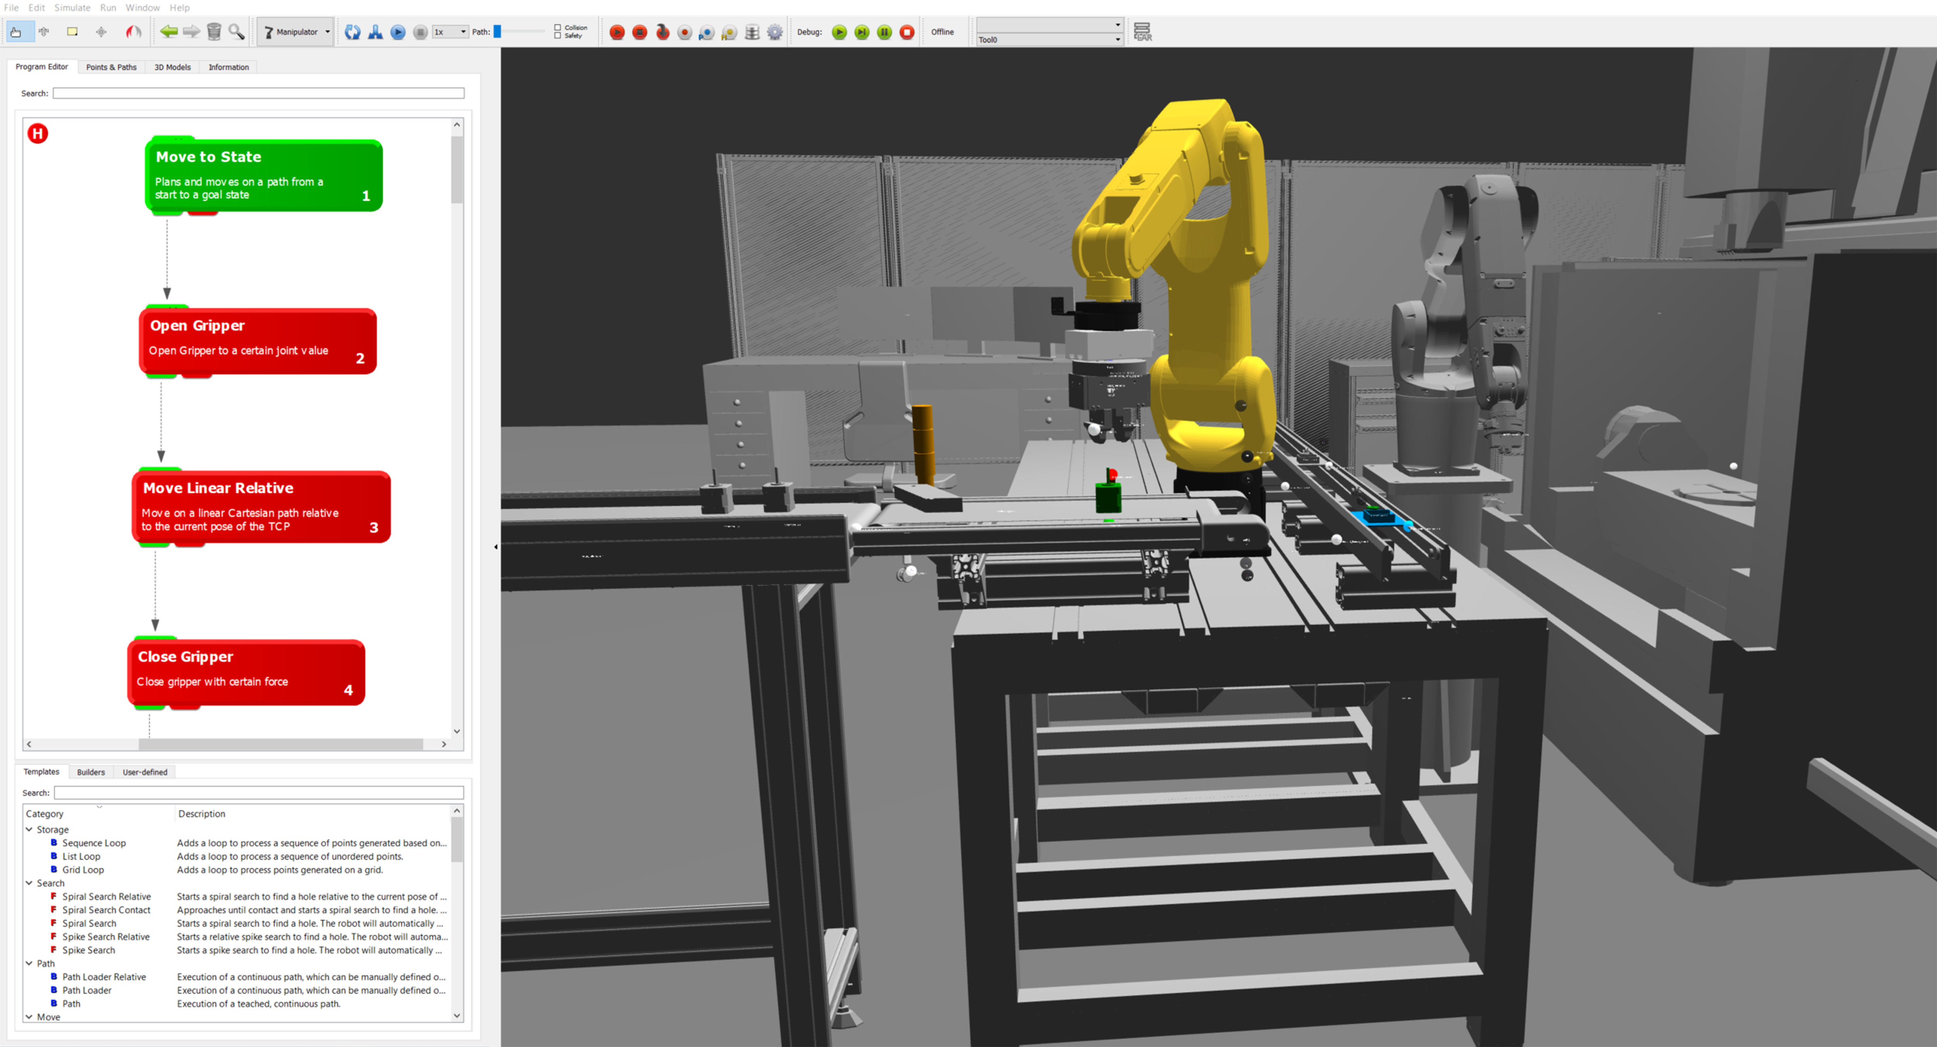The height and width of the screenshot is (1047, 1937).
Task: Click the Path slider handle
Action: point(497,31)
